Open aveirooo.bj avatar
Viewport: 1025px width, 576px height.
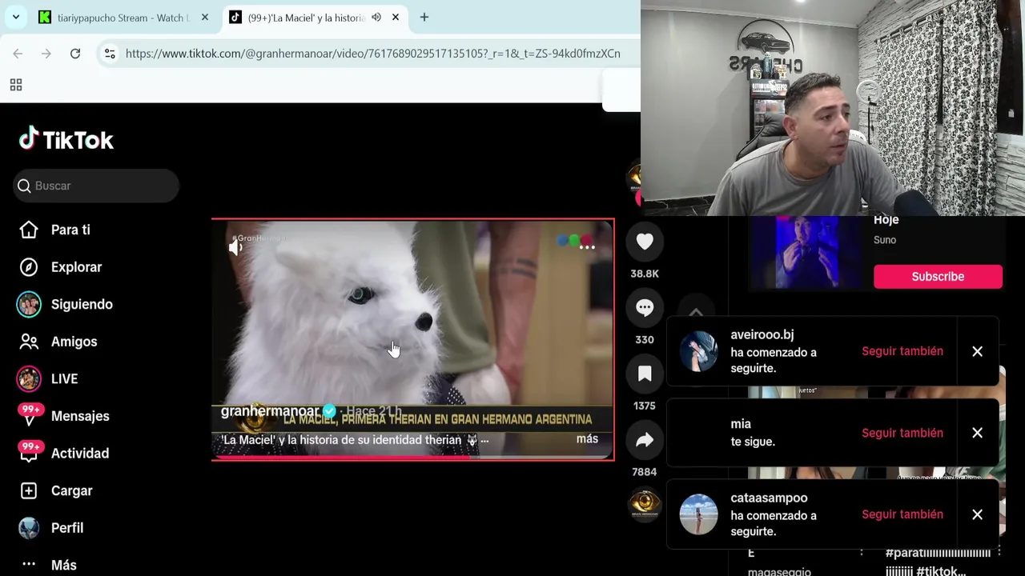pyautogui.click(x=699, y=351)
